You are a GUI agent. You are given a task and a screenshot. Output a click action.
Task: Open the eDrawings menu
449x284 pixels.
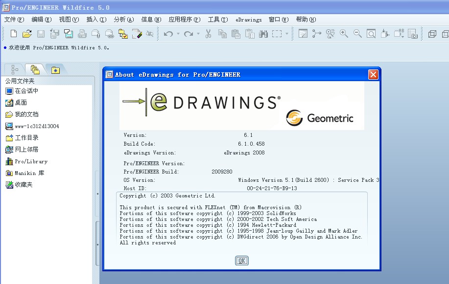tap(249, 20)
